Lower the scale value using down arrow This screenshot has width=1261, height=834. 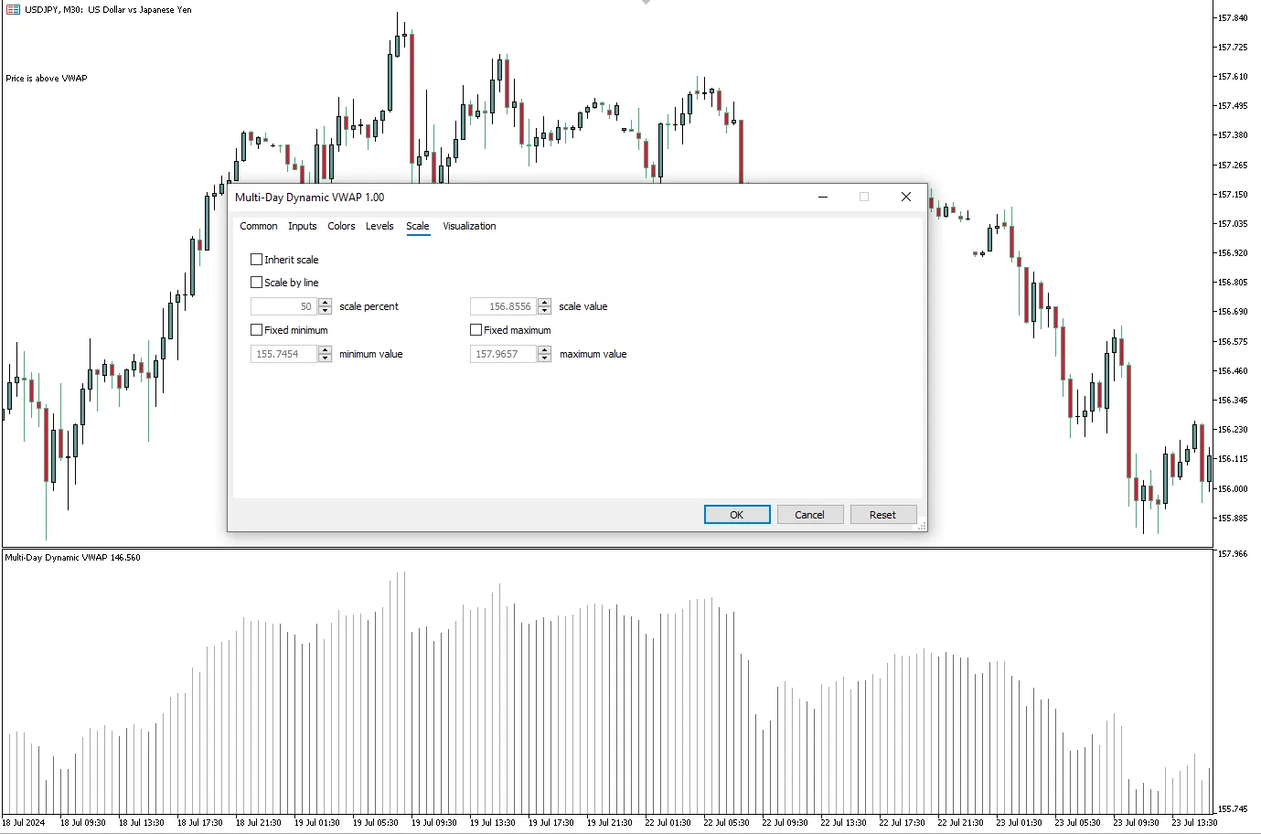point(544,311)
